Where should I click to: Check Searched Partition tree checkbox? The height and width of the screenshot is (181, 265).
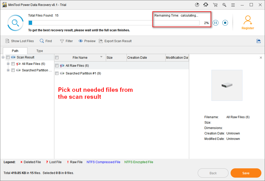click(13, 70)
